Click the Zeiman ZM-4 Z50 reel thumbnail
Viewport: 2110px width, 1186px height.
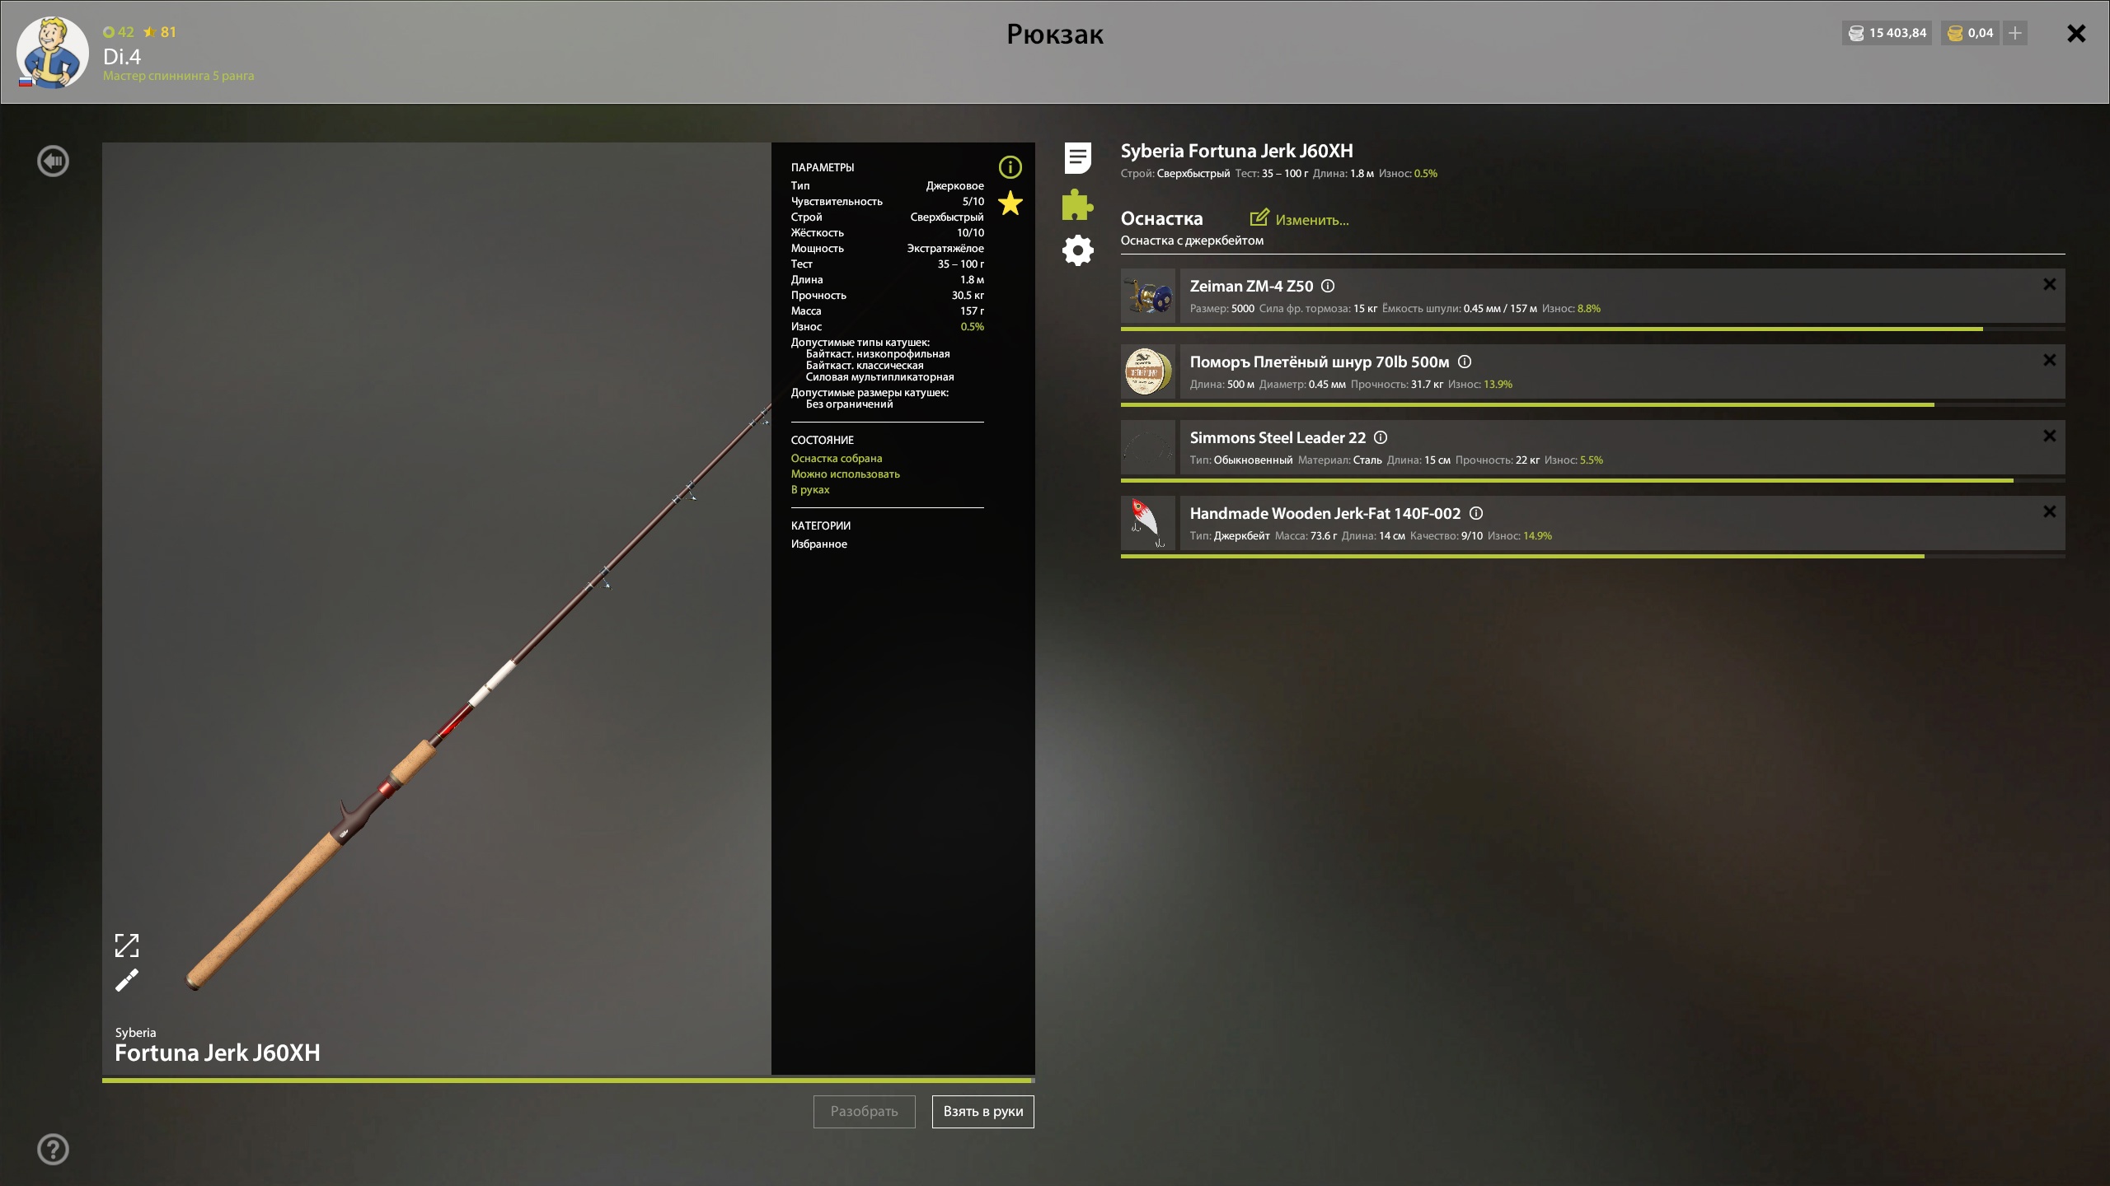[x=1148, y=296]
